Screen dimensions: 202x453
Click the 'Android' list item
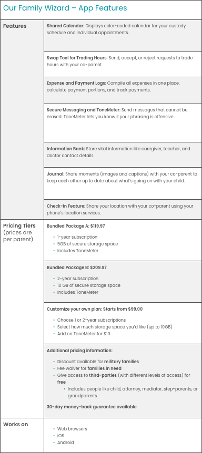[x=66, y=442]
